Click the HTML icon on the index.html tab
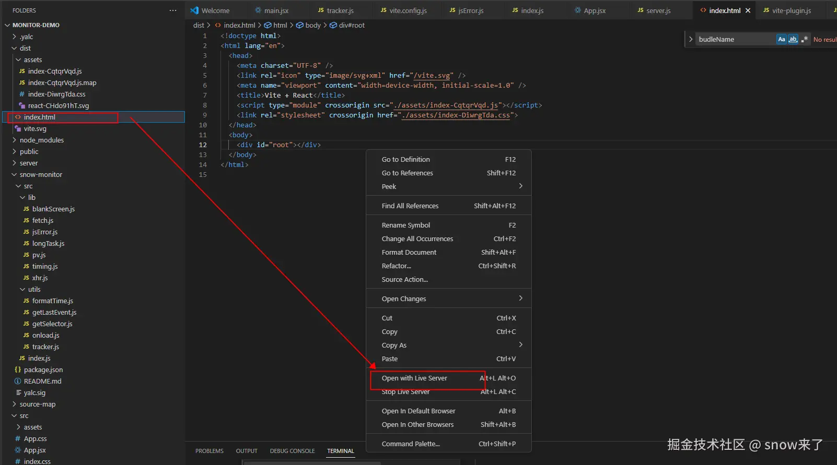 point(703,10)
